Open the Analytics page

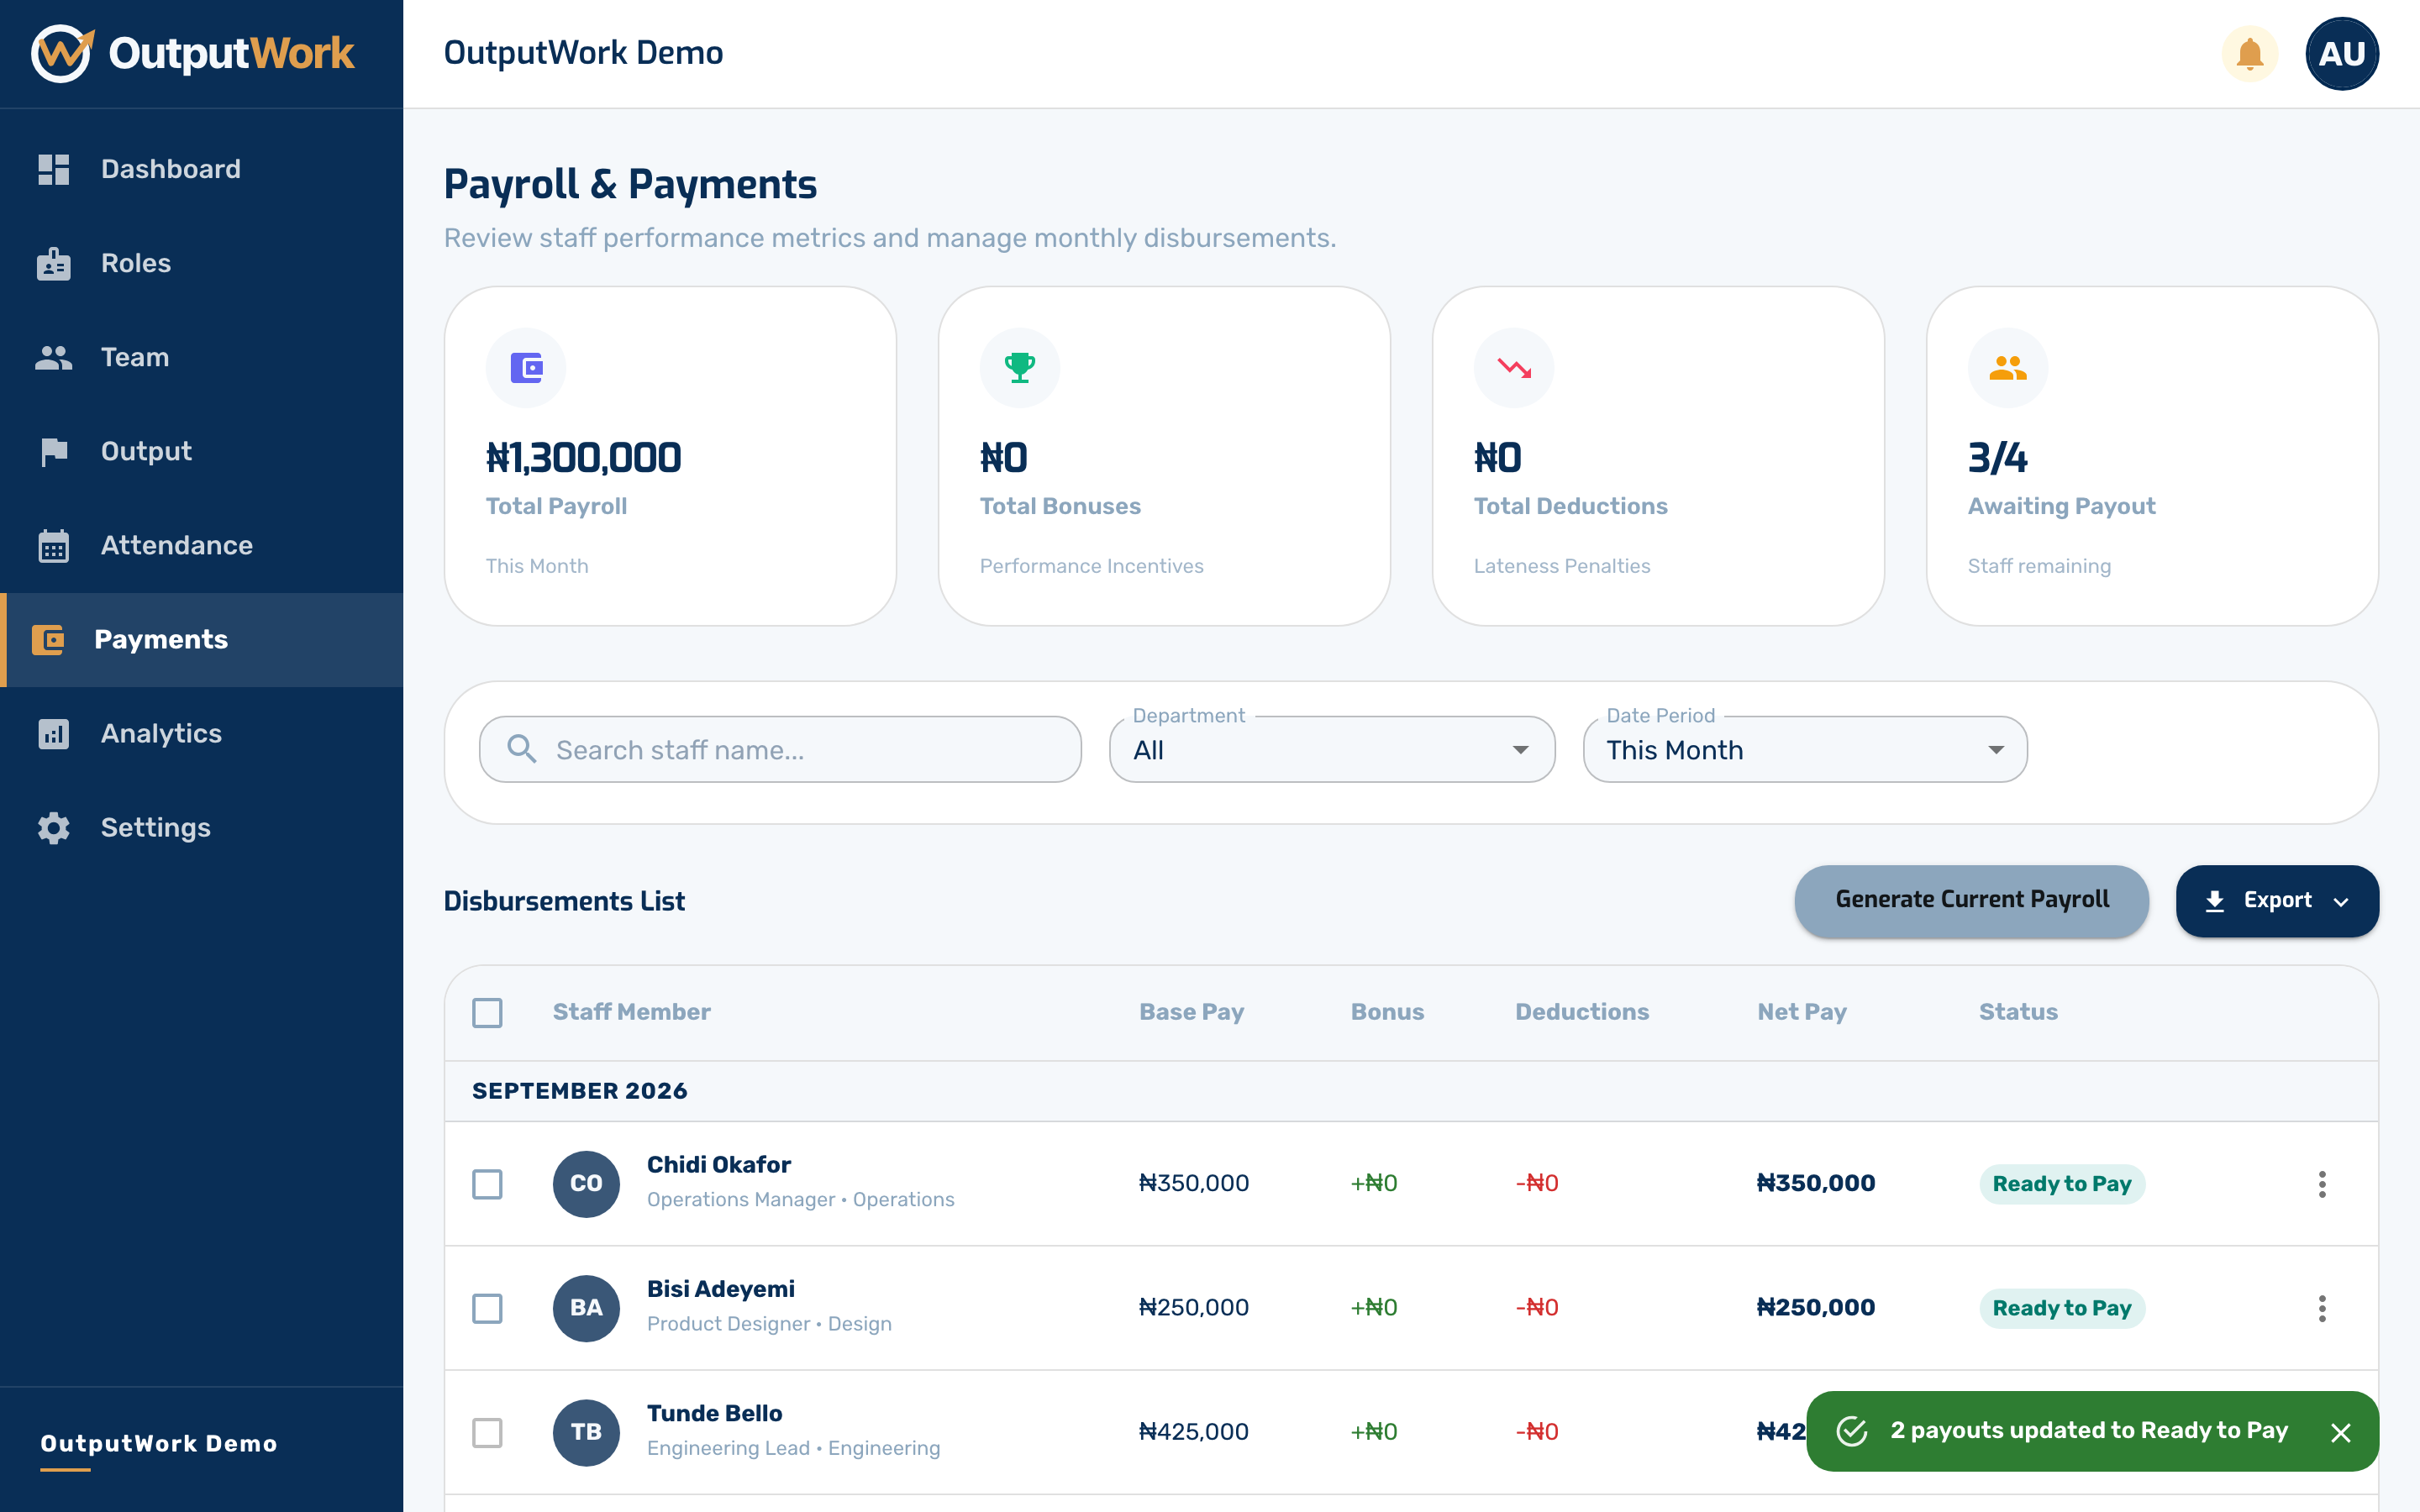tap(201, 733)
